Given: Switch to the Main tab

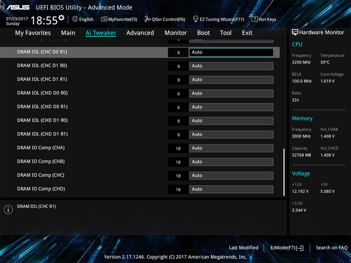Looking at the screenshot, I should (68, 33).
